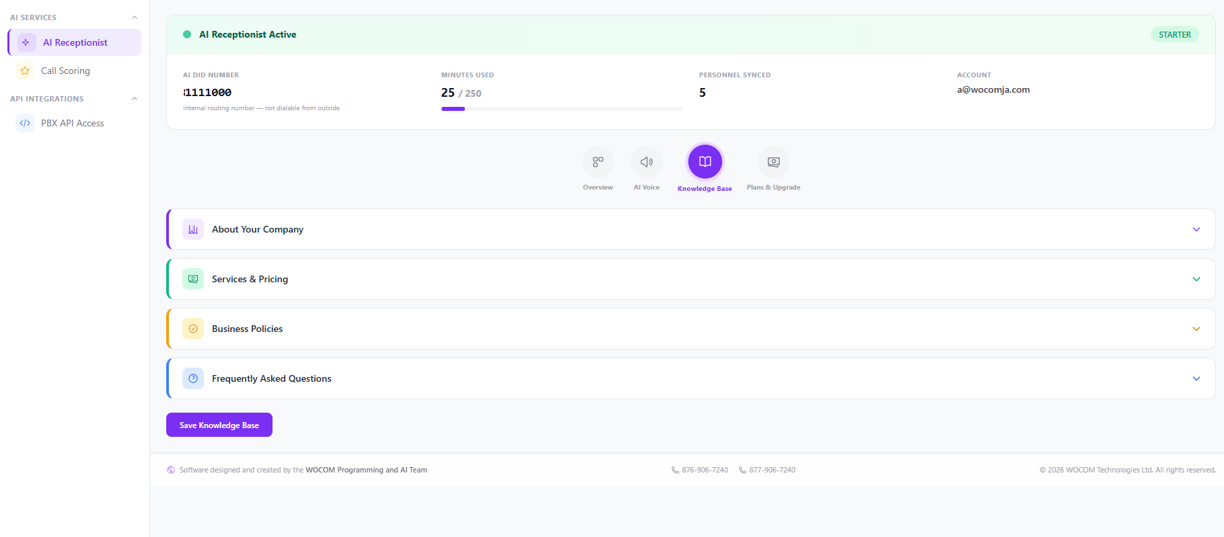The width and height of the screenshot is (1224, 537).
Task: Expand Business Policies chevron
Action: pos(1196,329)
